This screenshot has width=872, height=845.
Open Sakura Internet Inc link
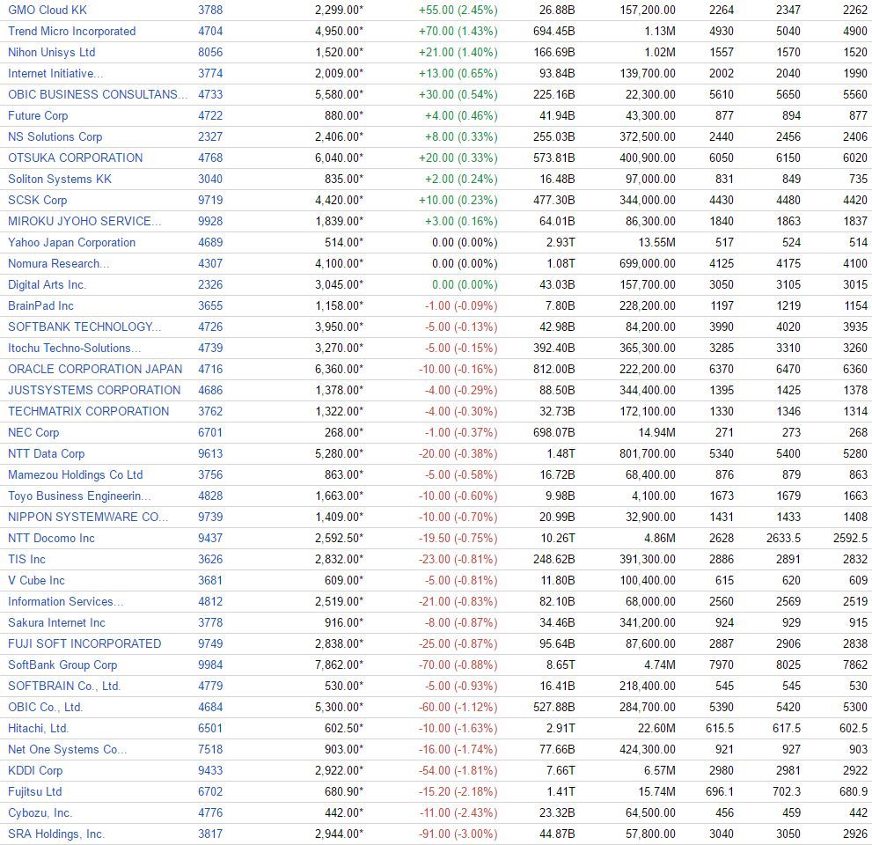click(x=56, y=623)
